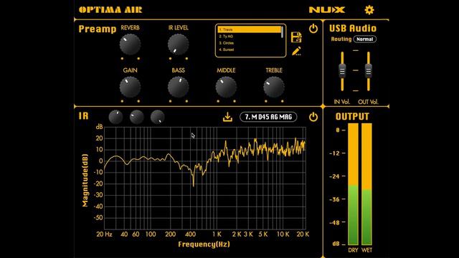Click the rename preset pencil icon
Viewport: 459px width, 258px height.
coord(296,52)
